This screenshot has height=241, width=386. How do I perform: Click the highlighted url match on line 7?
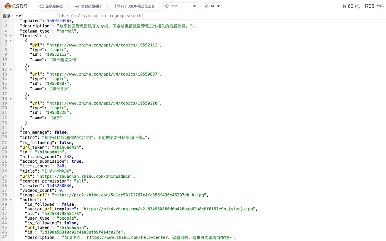[x=36, y=45]
